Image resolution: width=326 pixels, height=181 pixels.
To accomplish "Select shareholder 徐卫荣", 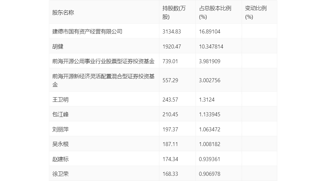I will tap(60, 174).
